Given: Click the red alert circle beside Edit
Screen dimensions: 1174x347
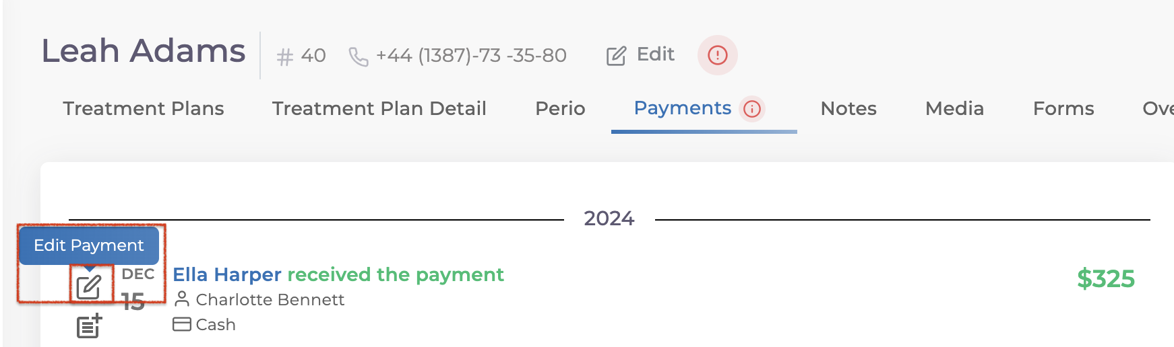Looking at the screenshot, I should click(717, 55).
